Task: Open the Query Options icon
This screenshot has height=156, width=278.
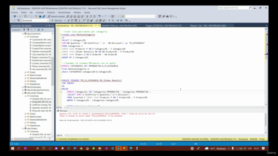Action: click(x=76, y=20)
